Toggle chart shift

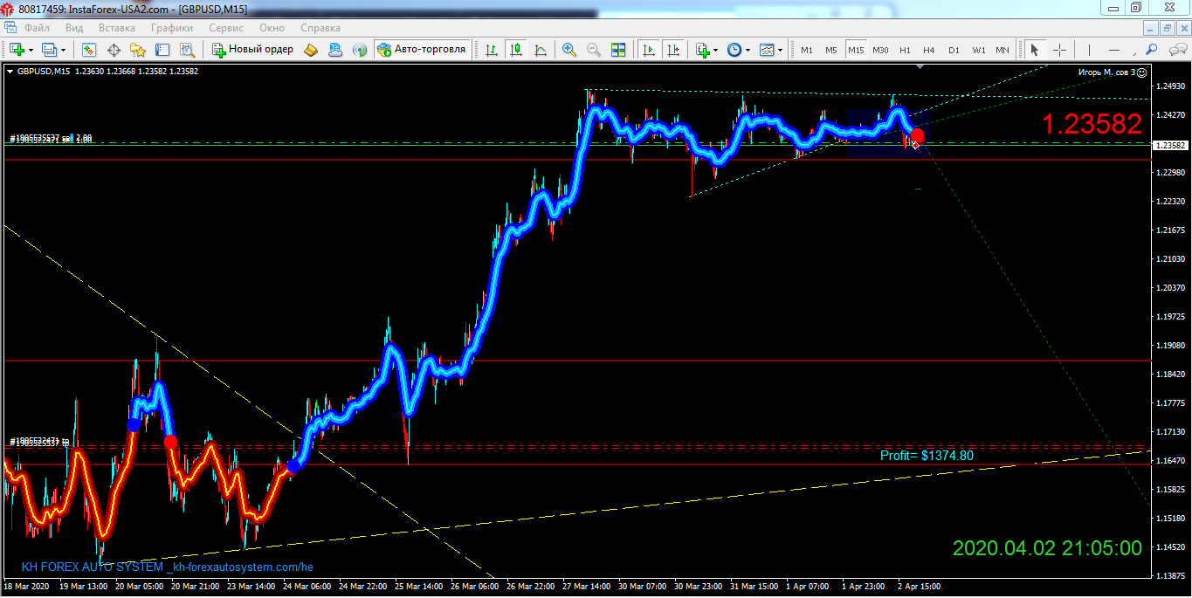pyautogui.click(x=672, y=50)
